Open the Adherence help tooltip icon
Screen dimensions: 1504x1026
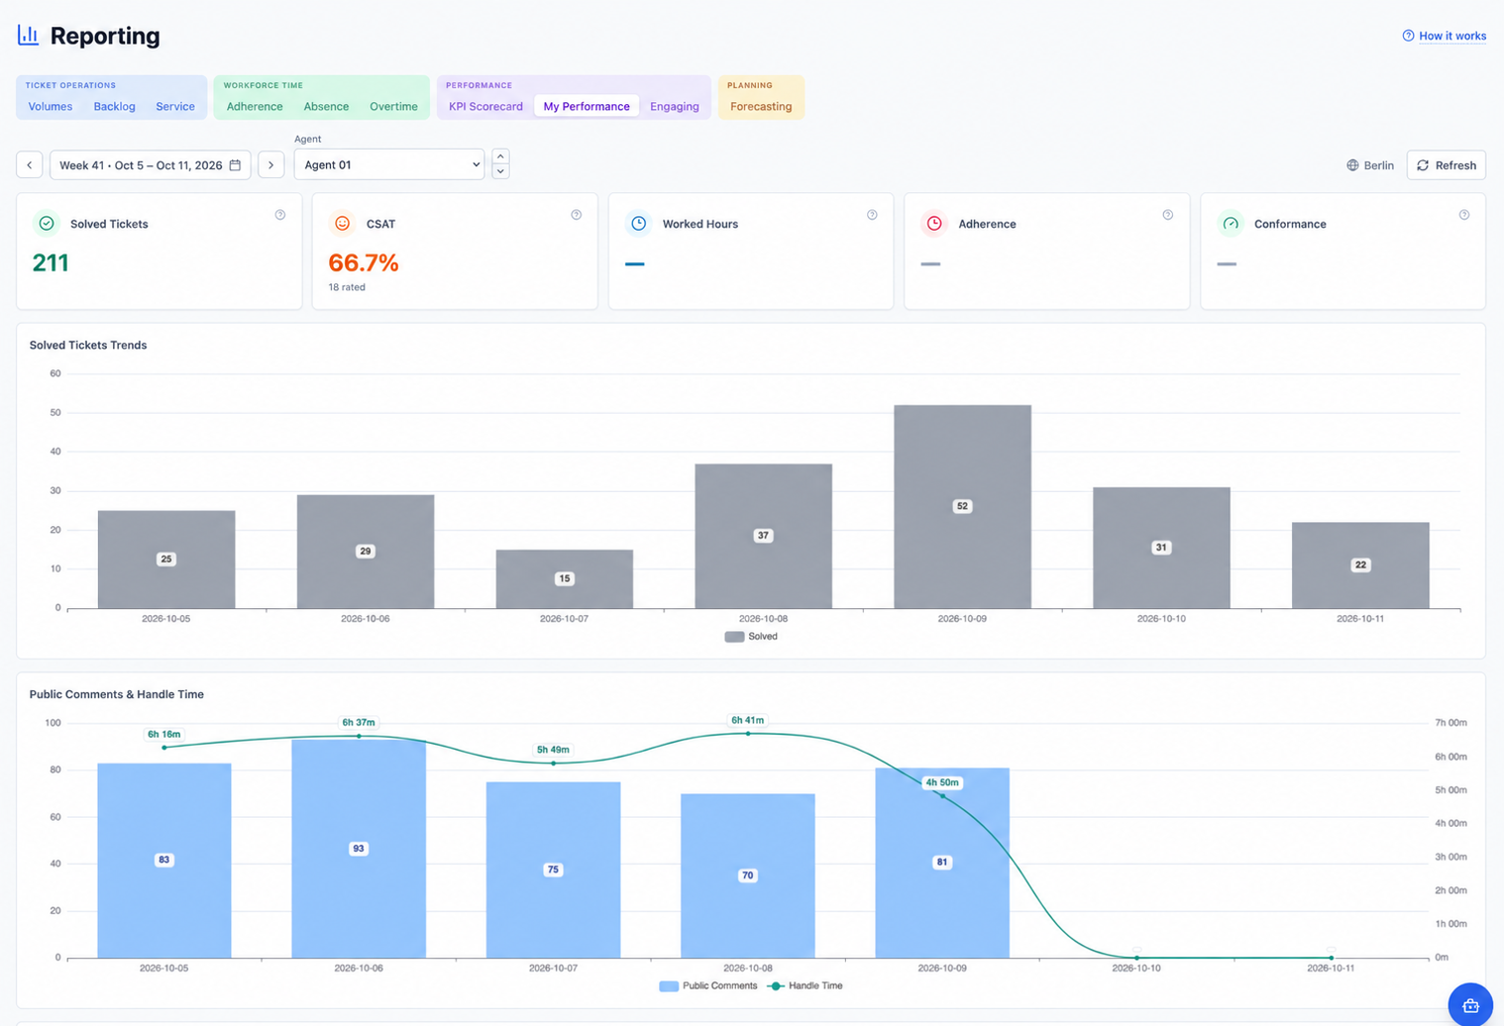(x=1168, y=215)
